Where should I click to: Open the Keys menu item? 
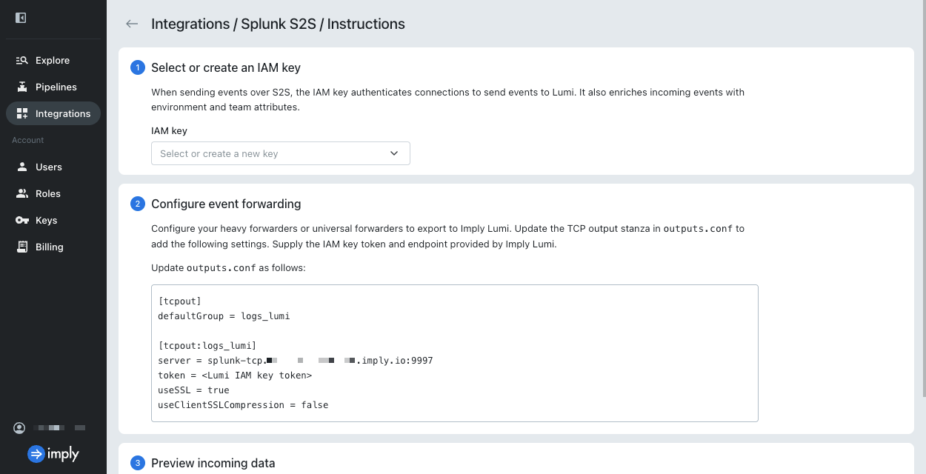[53, 221]
